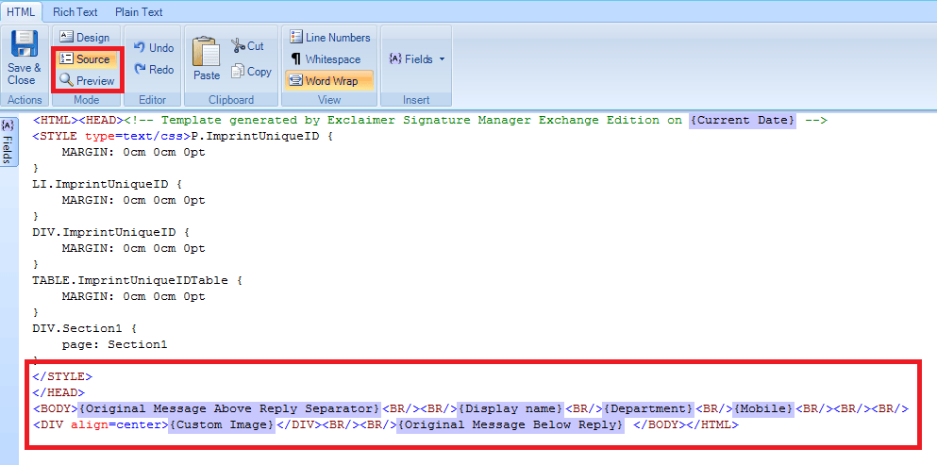
Task: Click the </HEAD> closing tag
Action: pos(59,392)
